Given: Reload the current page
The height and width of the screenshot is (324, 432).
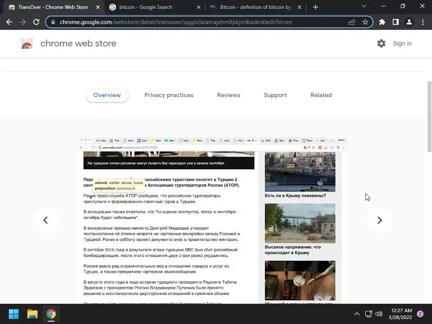Looking at the screenshot, I should pos(36,22).
